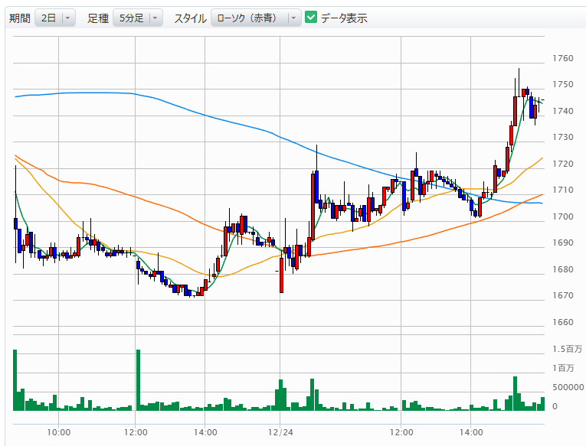The height and width of the screenshot is (446, 586).
Task: Click the 1.5百万 volume axis label
Action: click(566, 349)
